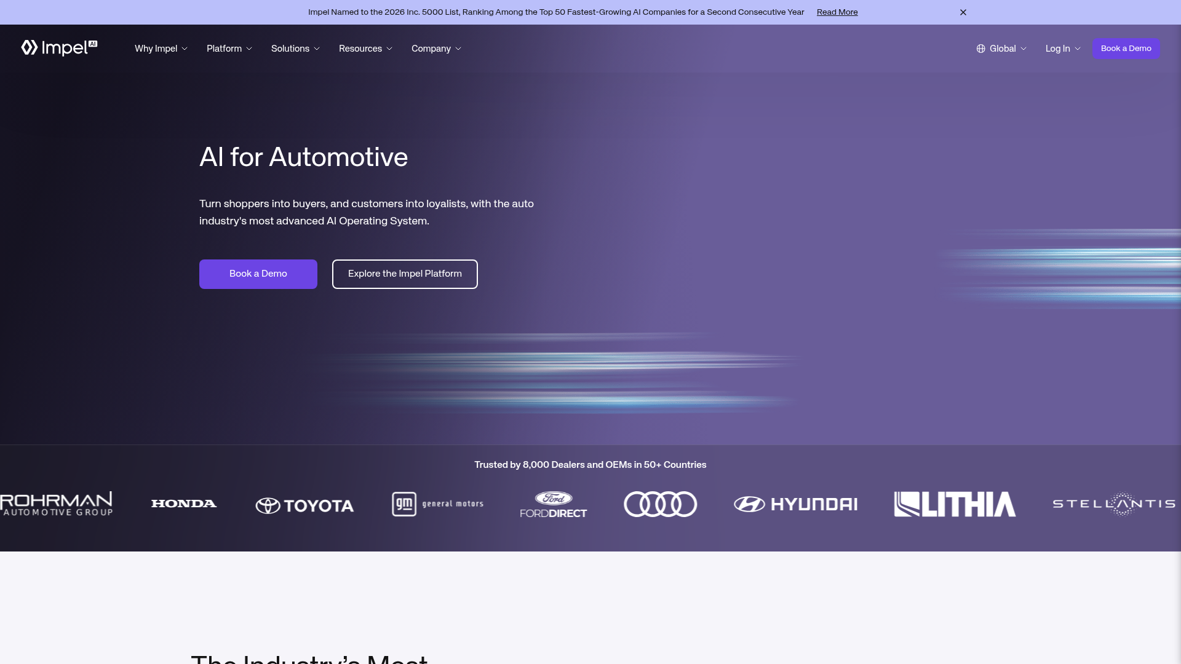The image size is (1181, 664).
Task: Expand the Company menu chevron
Action: [458, 49]
